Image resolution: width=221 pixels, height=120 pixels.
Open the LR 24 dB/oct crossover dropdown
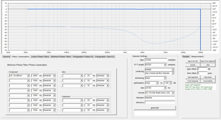coord(19,75)
